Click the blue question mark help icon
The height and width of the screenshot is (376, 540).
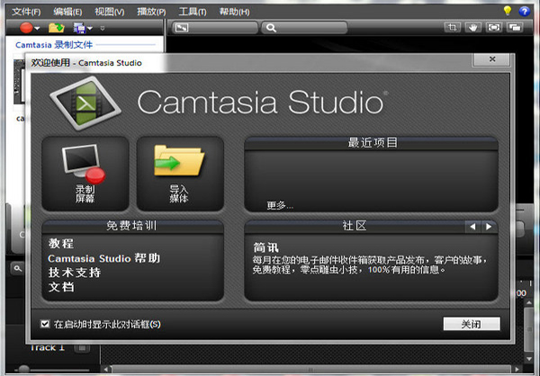[524, 11]
